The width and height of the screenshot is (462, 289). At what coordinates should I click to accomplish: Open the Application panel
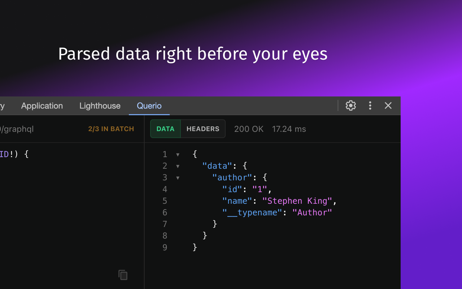[42, 105]
